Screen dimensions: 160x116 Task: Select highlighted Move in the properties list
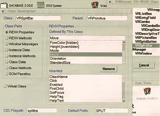(x=86, y=54)
